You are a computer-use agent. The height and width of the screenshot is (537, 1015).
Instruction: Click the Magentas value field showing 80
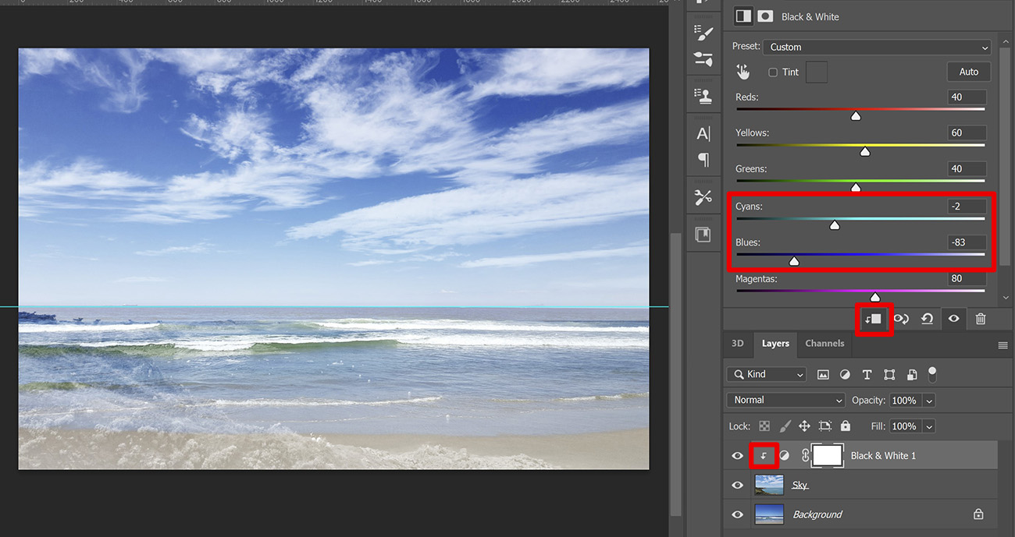coord(967,278)
